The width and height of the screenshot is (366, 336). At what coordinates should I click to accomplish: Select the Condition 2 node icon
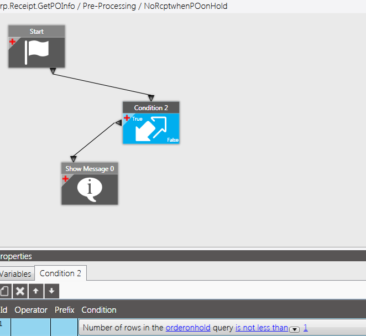pyautogui.click(x=151, y=129)
